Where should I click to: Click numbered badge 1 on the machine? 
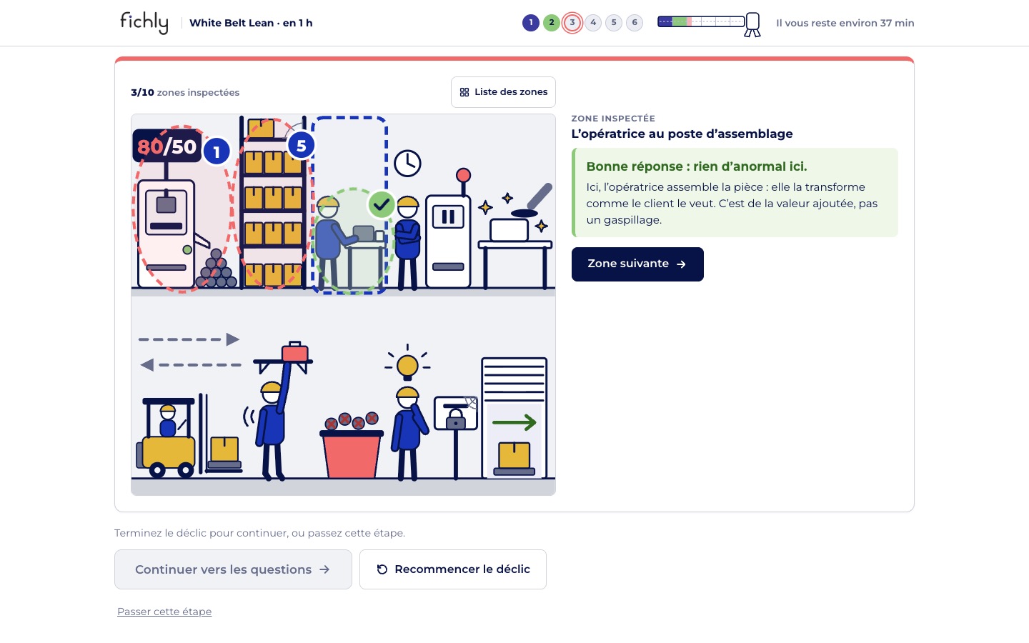217,151
